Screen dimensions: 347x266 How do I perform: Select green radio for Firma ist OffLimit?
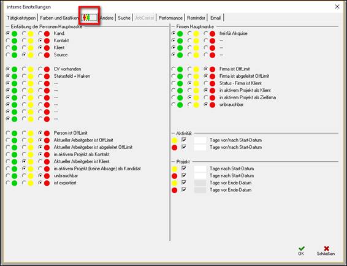173,69
